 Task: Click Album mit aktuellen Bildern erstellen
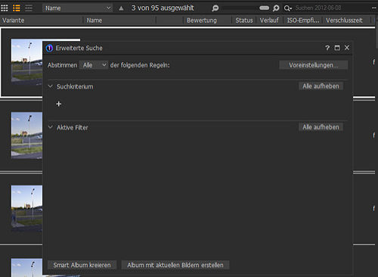[x=175, y=265]
